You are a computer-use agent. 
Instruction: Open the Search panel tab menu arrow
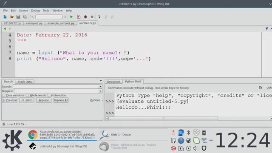(101, 81)
